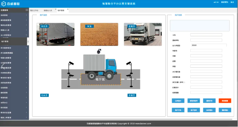
Task: Open the 粮食统计查询 sidebar menu
Action: click(x=14, y=78)
